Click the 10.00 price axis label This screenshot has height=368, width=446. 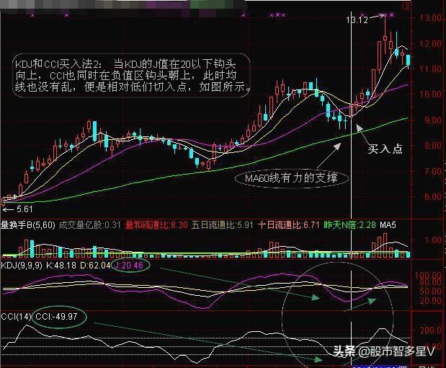pyautogui.click(x=430, y=94)
